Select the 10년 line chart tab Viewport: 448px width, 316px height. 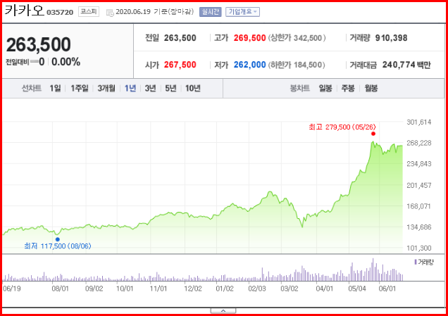[193, 88]
